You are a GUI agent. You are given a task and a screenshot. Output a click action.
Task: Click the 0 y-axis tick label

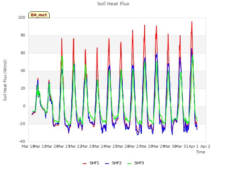point(24,106)
